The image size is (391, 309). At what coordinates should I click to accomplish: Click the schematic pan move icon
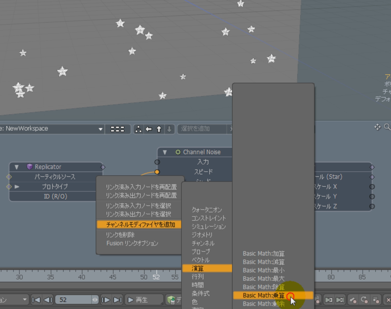click(x=378, y=127)
